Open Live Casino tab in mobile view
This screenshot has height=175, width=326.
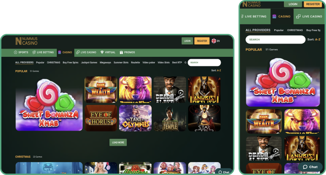(x=309, y=16)
